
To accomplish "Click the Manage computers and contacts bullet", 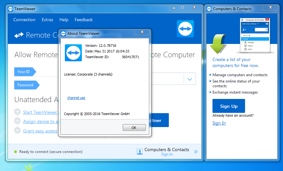I will coord(240,75).
